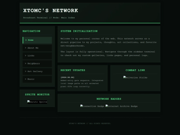Click the Internet Archive Badge image
The width and height of the screenshot is (180, 135).
[121, 106]
